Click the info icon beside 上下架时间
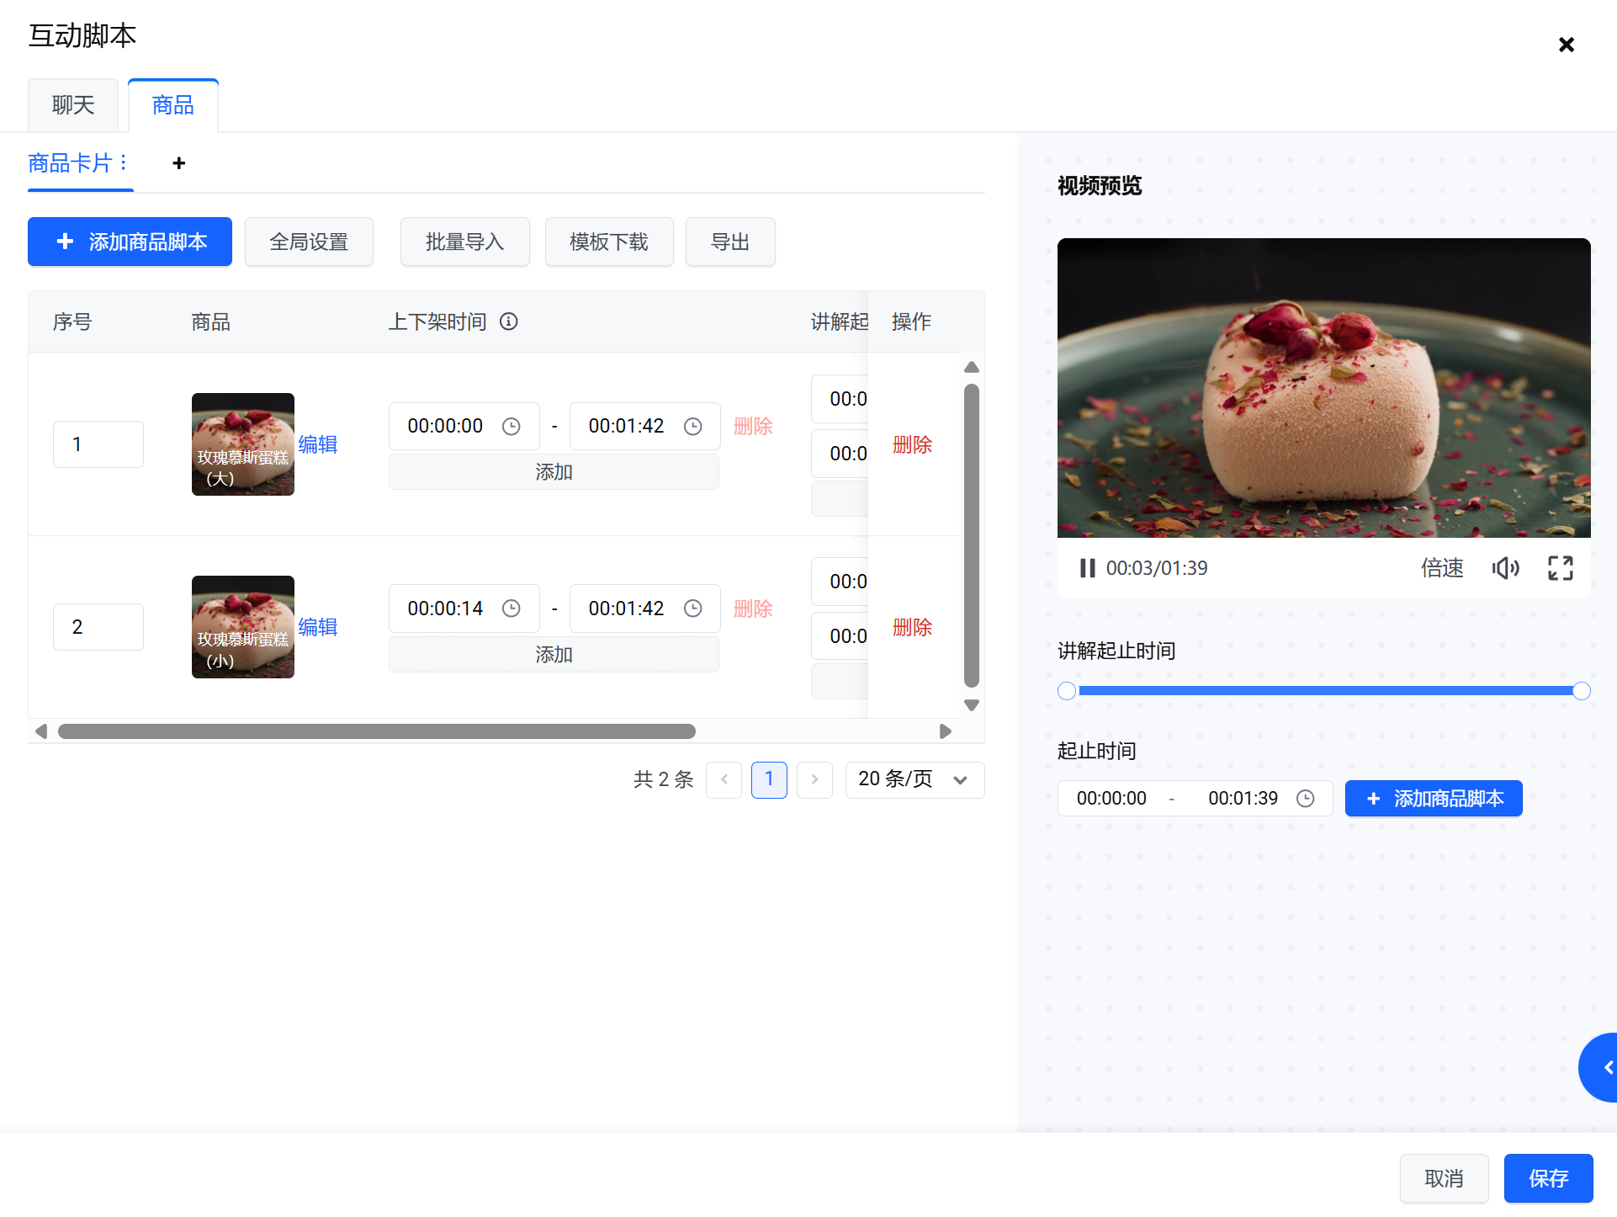The width and height of the screenshot is (1617, 1217). click(509, 322)
